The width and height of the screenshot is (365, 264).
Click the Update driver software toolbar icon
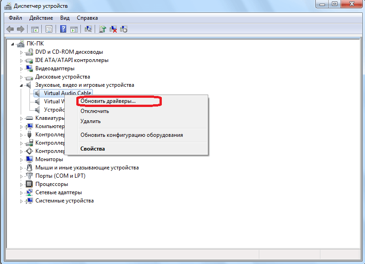103,29
